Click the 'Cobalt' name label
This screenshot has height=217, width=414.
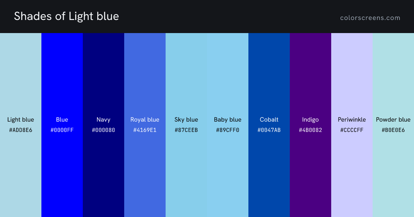point(269,120)
